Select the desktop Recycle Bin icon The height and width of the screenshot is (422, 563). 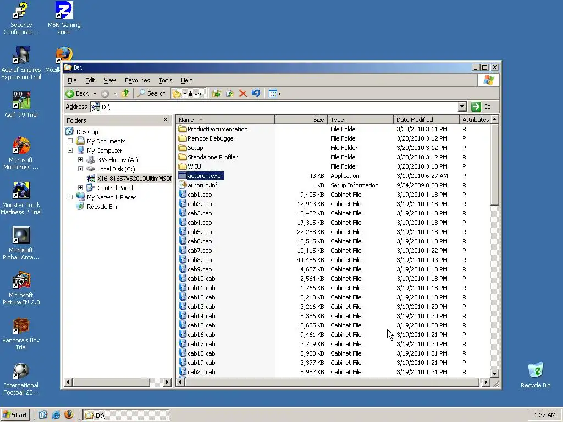click(536, 375)
